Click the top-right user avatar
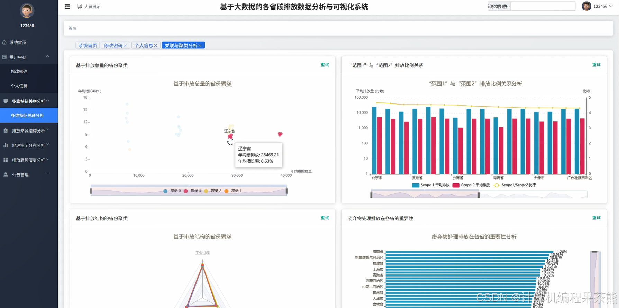This screenshot has height=308, width=619. pos(586,6)
